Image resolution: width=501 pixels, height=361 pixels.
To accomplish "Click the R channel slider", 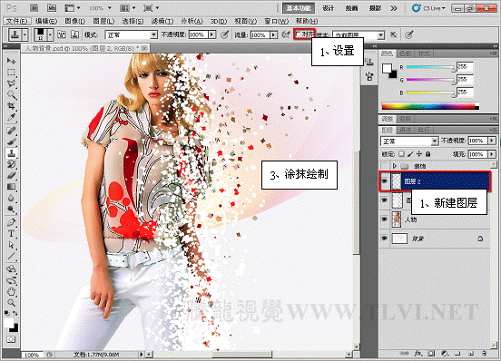I will (430, 67).
